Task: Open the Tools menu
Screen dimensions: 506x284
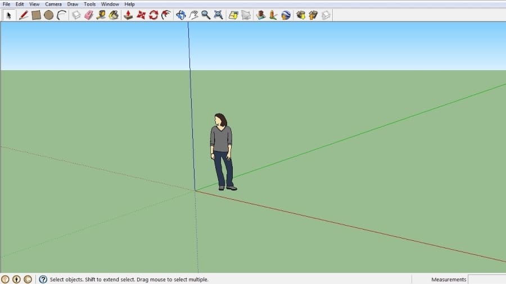Action: pyautogui.click(x=90, y=4)
